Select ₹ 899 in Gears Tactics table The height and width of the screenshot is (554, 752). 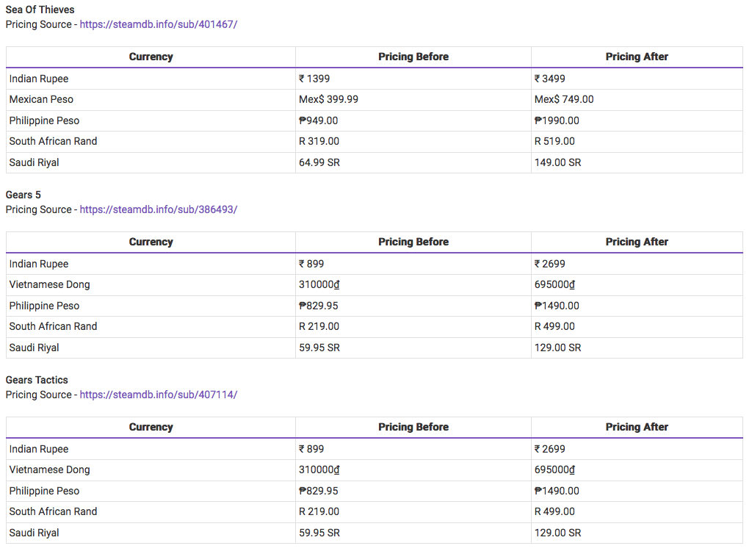[311, 449]
